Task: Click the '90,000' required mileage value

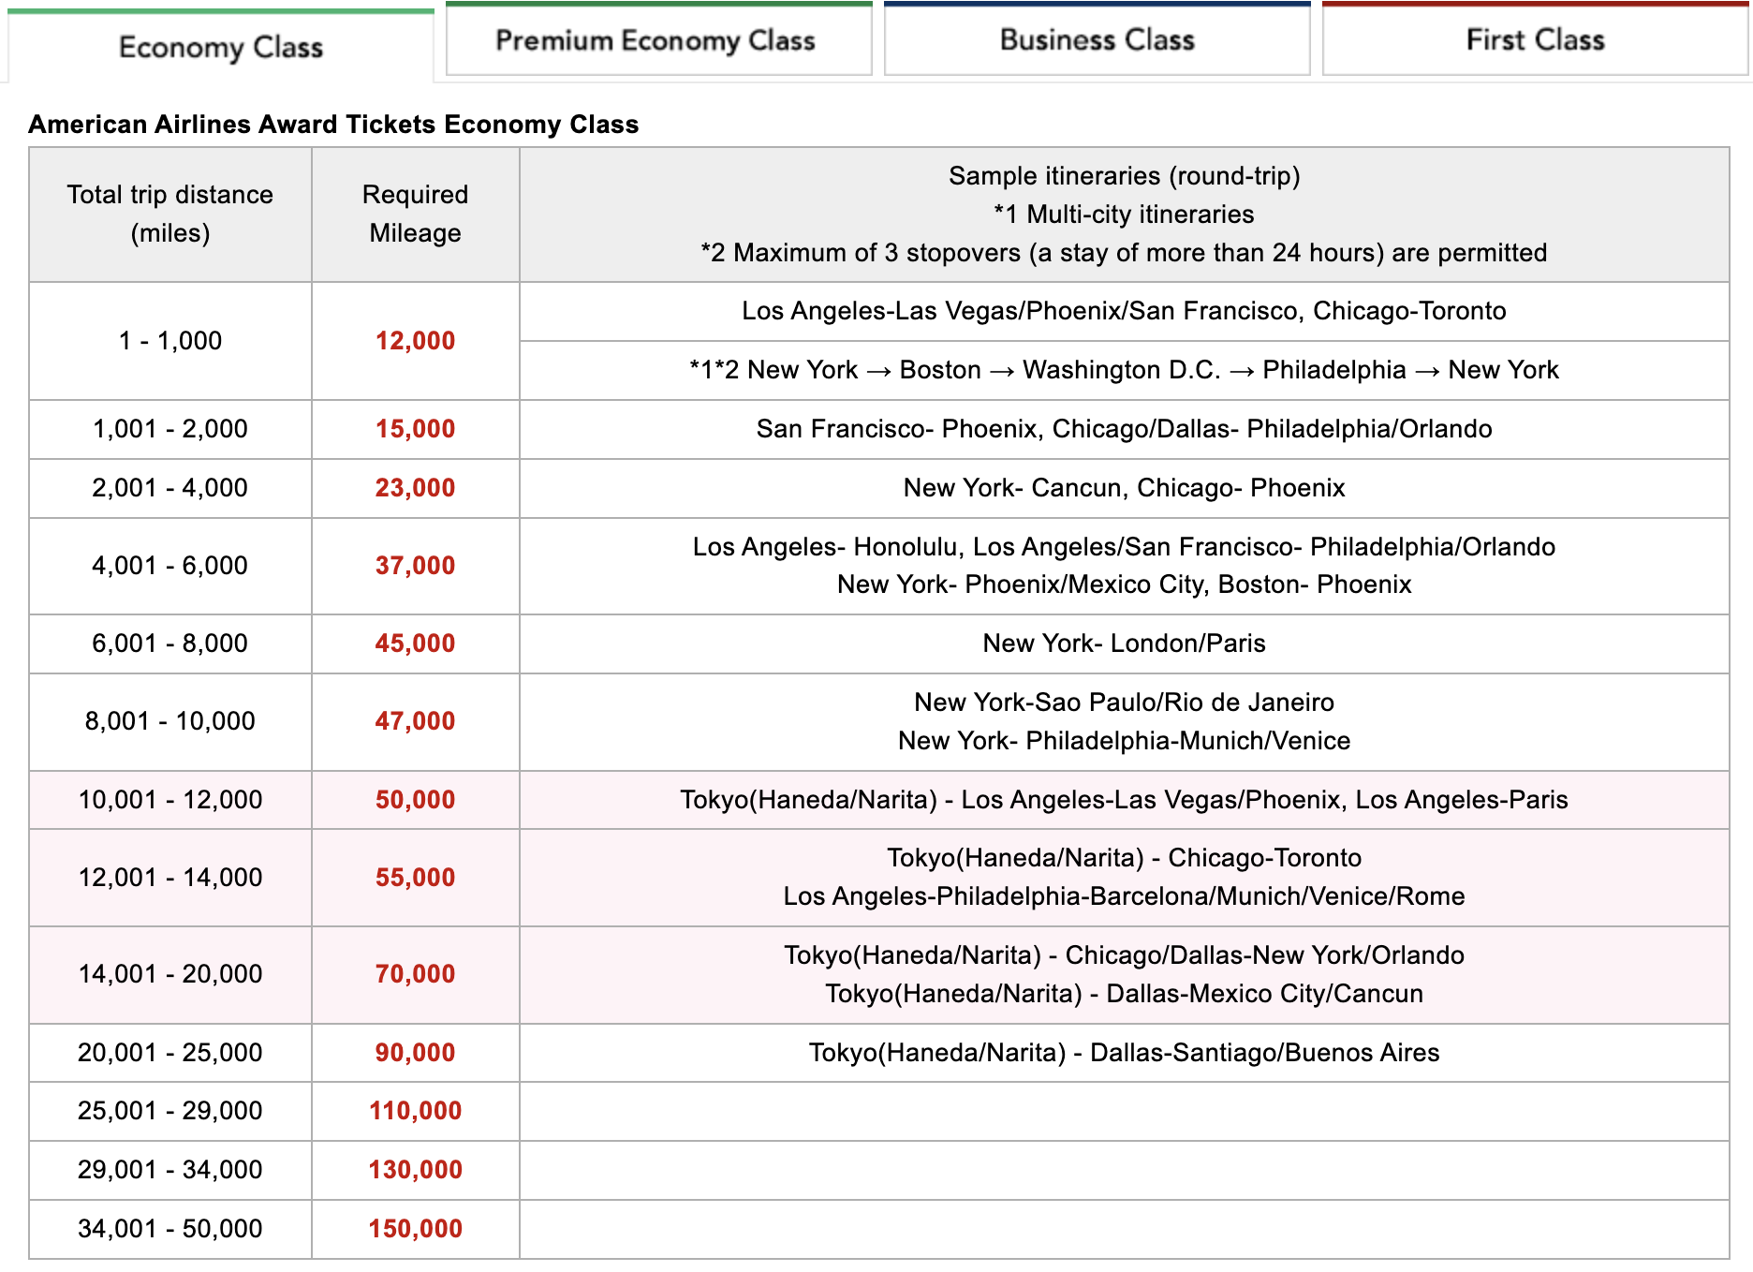Action: pos(416,1053)
